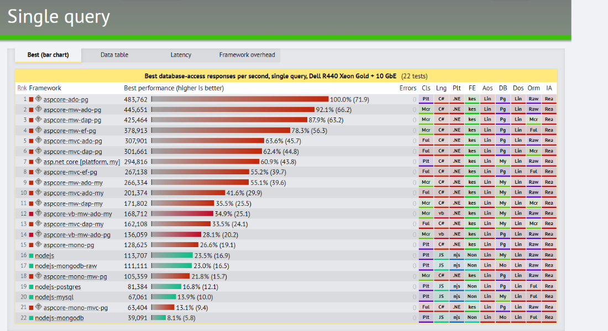Viewport: 608px width, 331px height.
Task: Click the Framework column header
Action: (45, 88)
